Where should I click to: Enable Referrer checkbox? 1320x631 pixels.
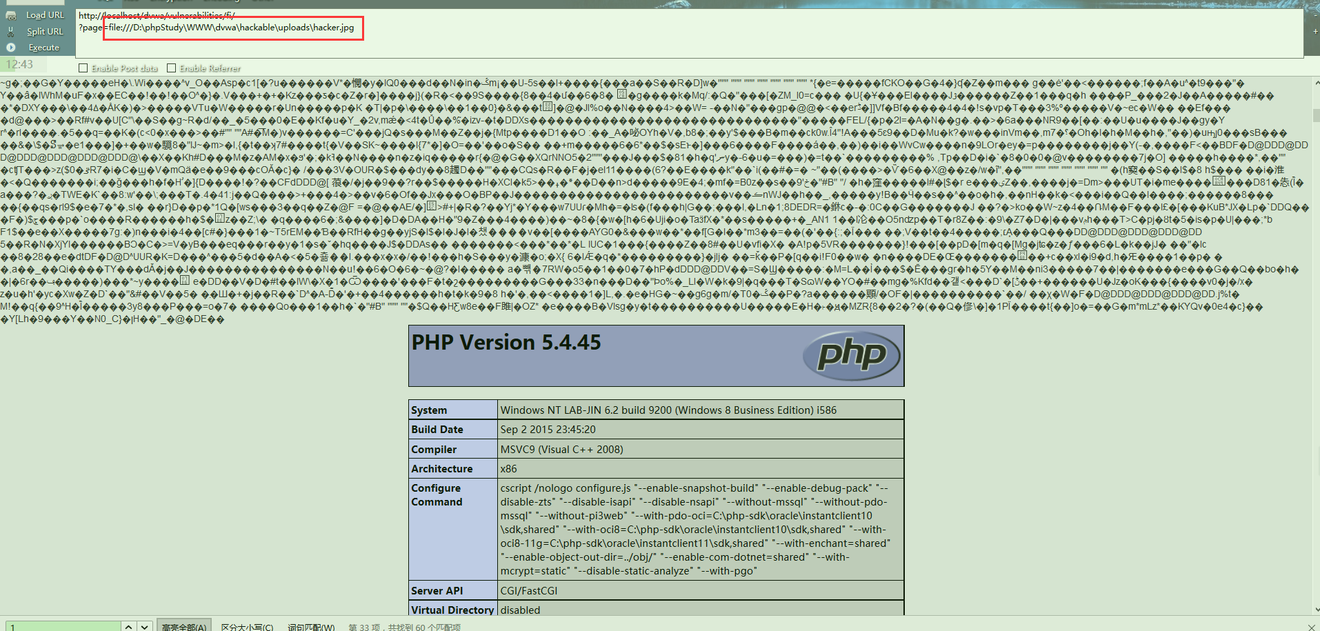click(x=172, y=68)
